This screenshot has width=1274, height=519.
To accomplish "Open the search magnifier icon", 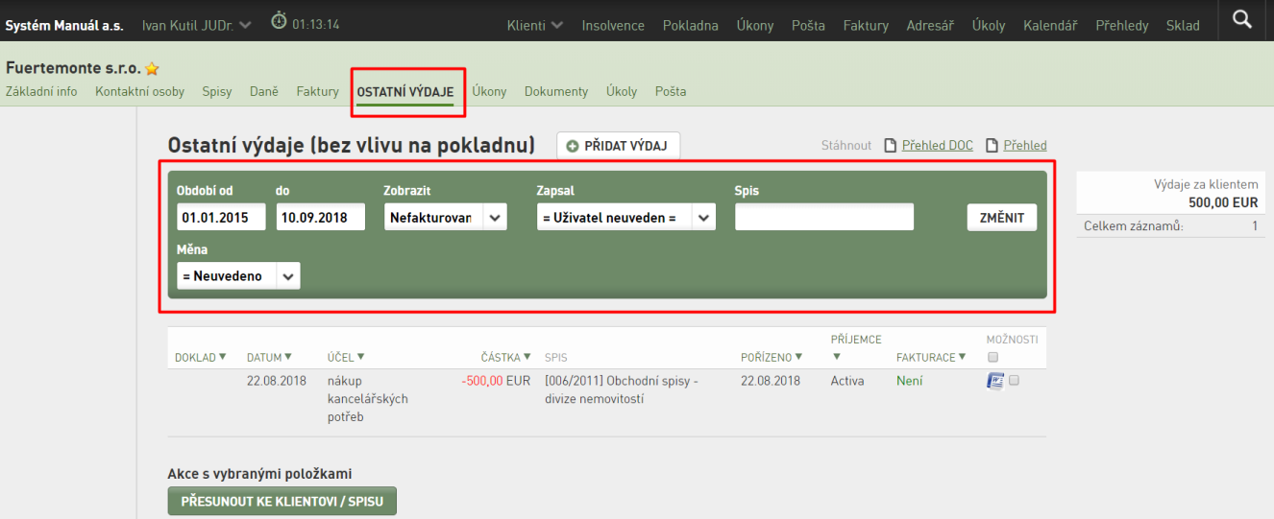I will click(x=1242, y=19).
